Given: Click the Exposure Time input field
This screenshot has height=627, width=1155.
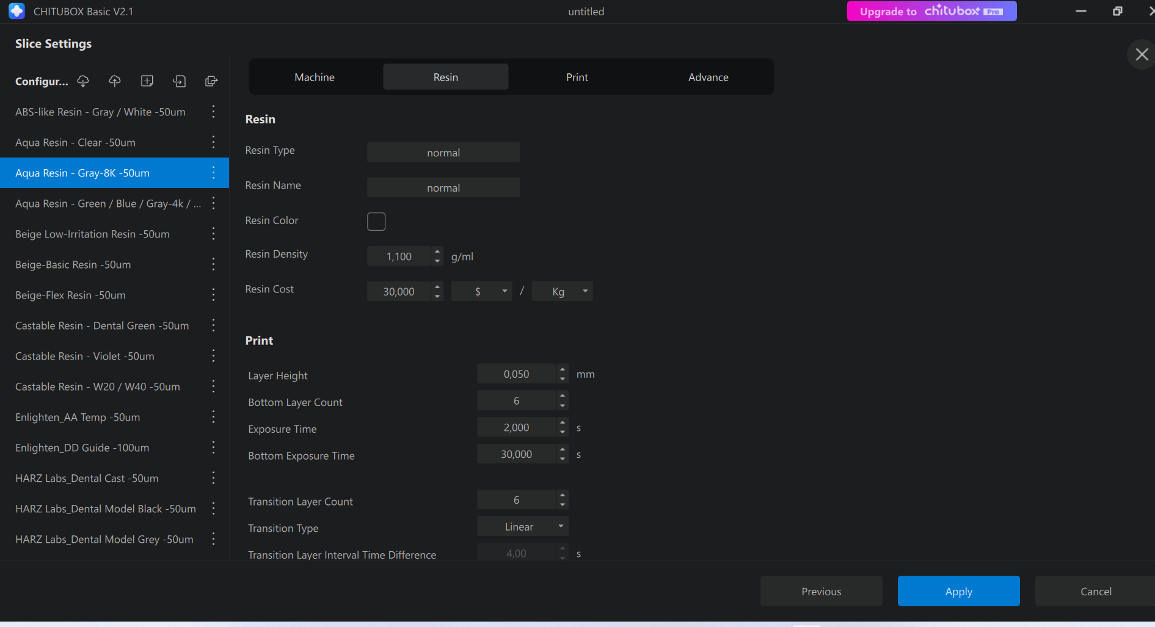Looking at the screenshot, I should (517, 427).
